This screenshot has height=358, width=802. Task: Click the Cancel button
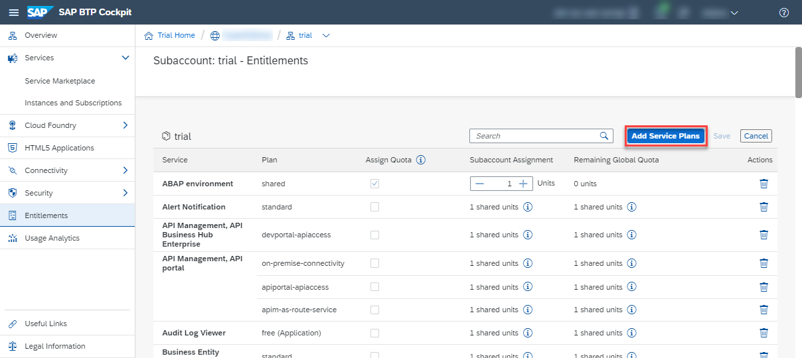click(756, 136)
